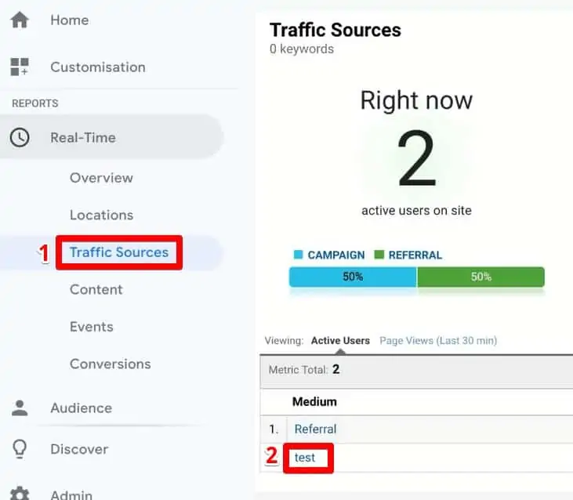Open the Locations report

pos(102,215)
